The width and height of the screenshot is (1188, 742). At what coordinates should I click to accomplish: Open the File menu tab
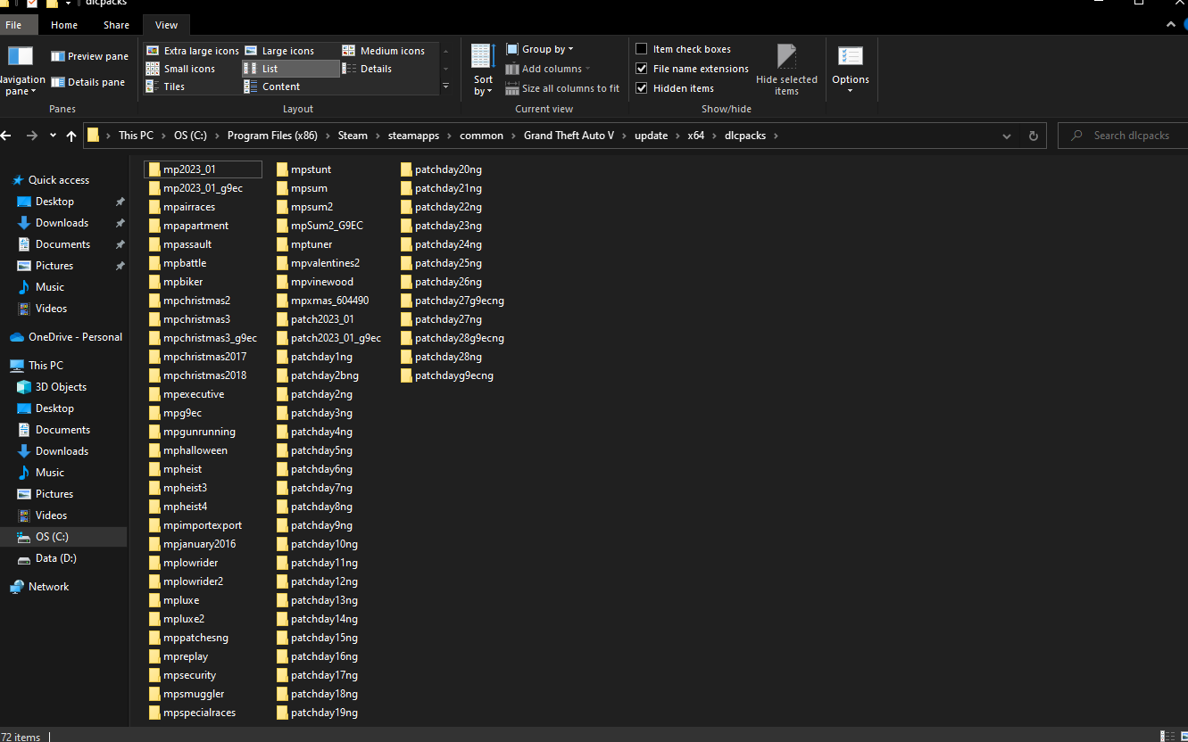pos(13,25)
